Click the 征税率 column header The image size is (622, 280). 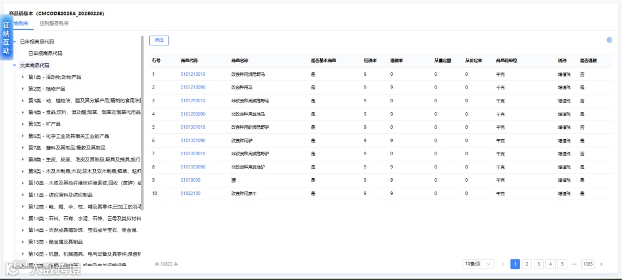pos(370,60)
